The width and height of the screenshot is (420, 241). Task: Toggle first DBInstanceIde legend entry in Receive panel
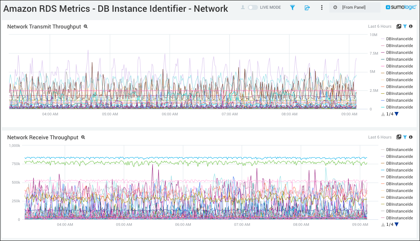click(x=397, y=150)
